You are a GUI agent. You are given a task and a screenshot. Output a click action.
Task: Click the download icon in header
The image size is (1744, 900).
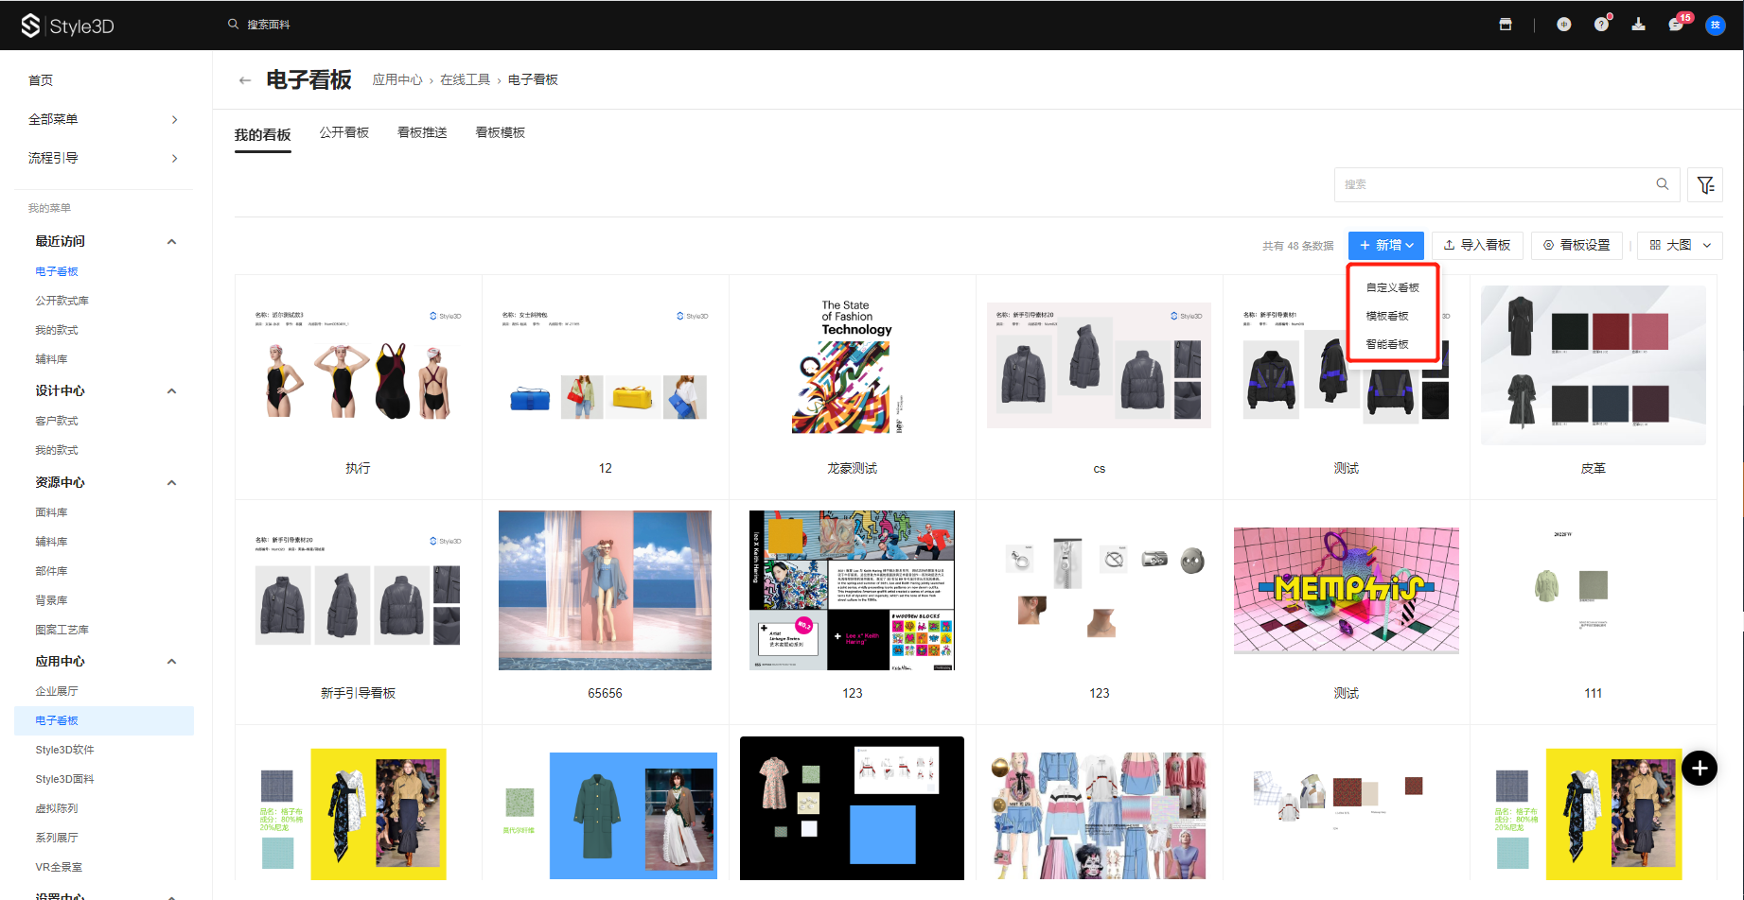tap(1638, 25)
